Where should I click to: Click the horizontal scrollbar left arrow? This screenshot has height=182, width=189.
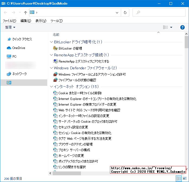(50, 173)
